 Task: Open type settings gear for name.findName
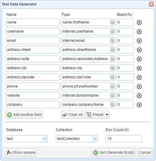[112, 22]
